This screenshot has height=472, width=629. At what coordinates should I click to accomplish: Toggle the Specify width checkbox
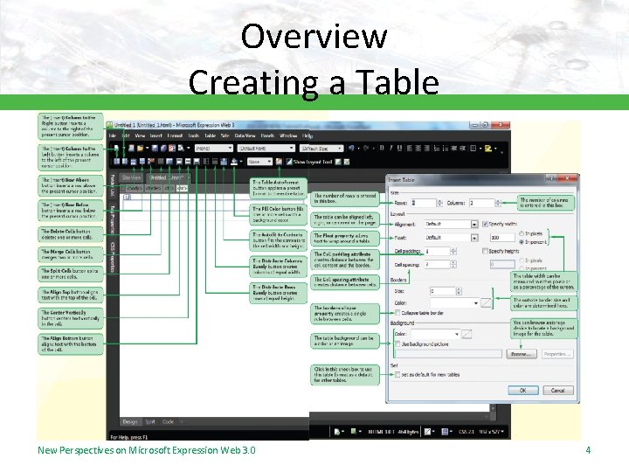(x=485, y=224)
